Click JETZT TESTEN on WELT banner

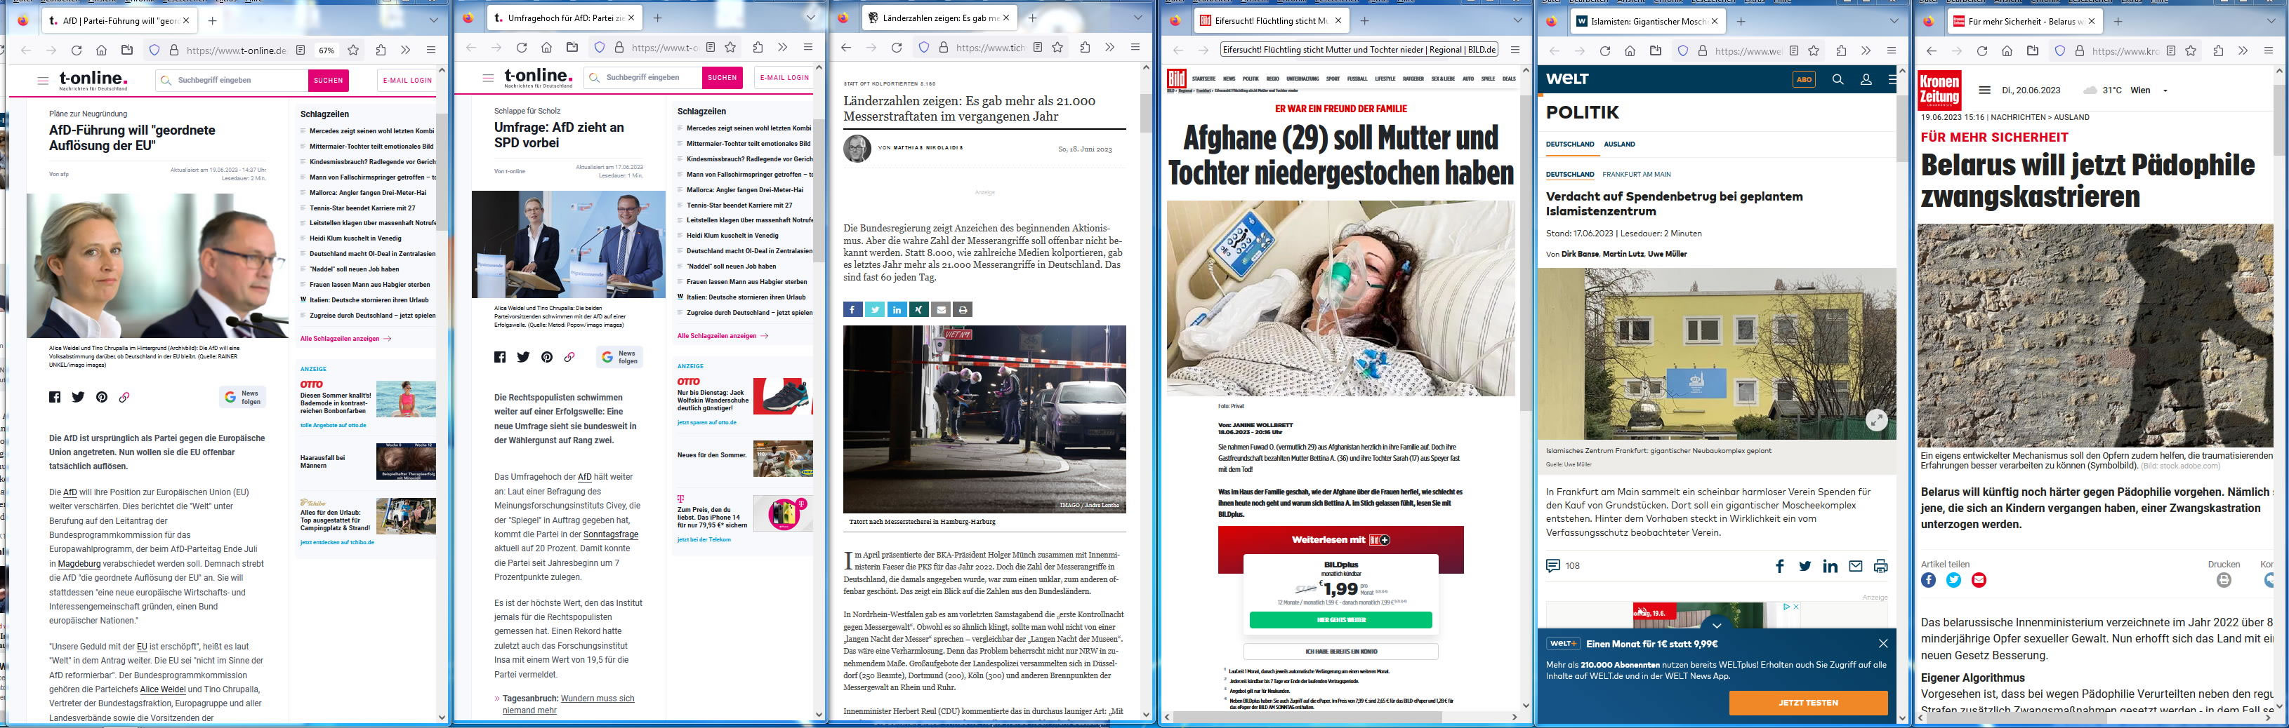tap(1807, 702)
